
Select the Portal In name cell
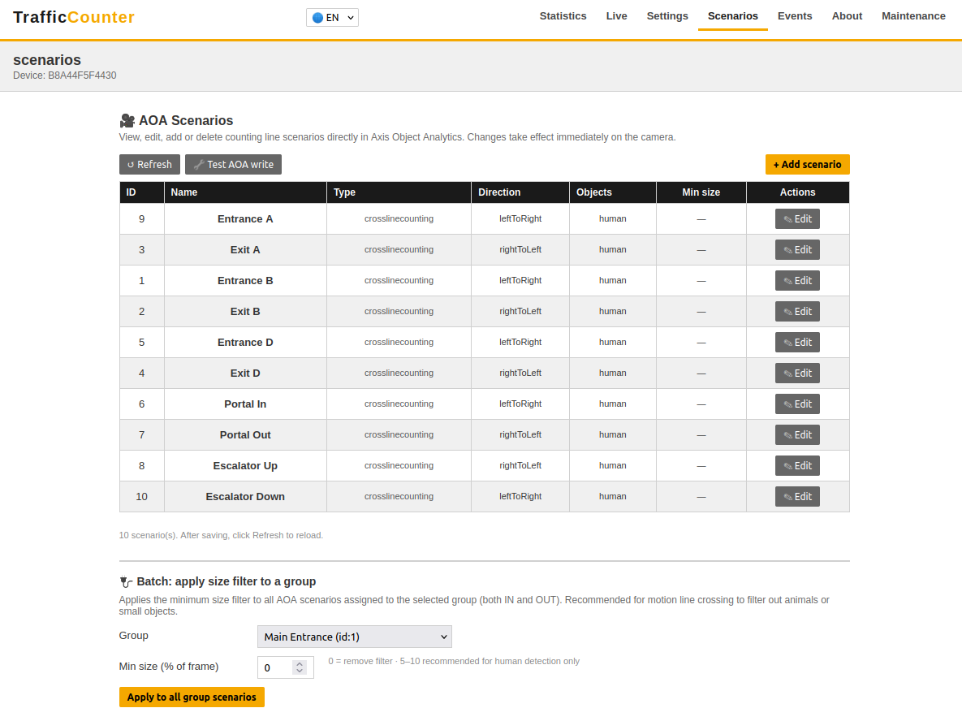[x=245, y=404]
